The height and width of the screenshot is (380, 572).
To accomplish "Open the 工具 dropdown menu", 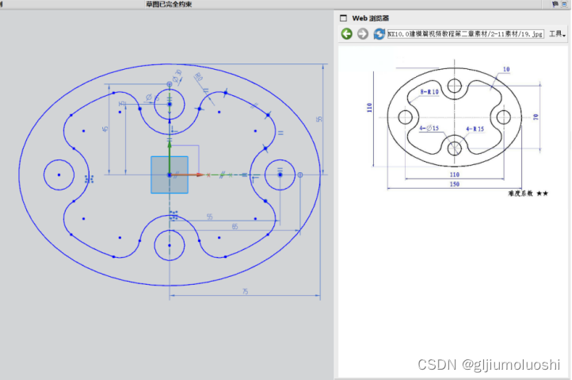I will (x=557, y=34).
